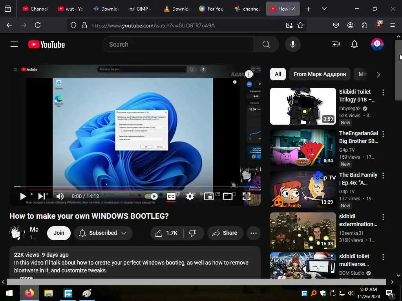Switch to miniplayer mode
Viewport: 402px width, 301px height.
[x=209, y=196]
